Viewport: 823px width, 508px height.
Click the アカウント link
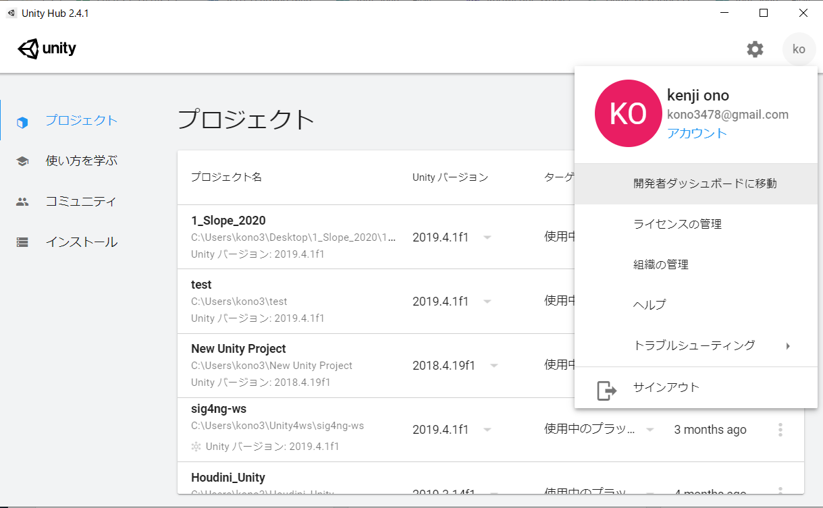(697, 133)
